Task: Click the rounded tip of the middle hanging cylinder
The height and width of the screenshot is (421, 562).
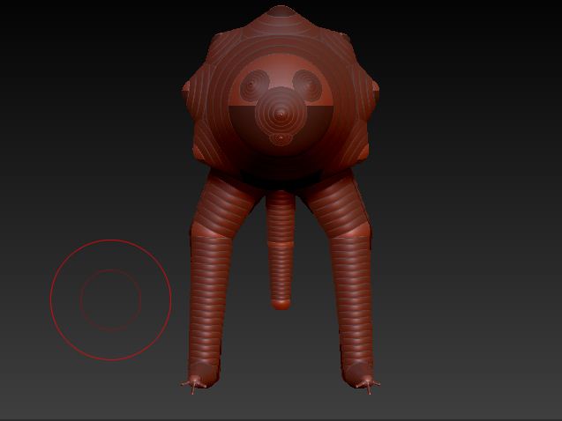Action: coord(281,305)
